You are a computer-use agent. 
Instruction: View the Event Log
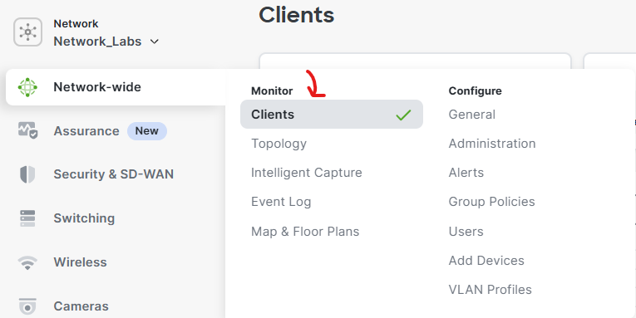[281, 202]
